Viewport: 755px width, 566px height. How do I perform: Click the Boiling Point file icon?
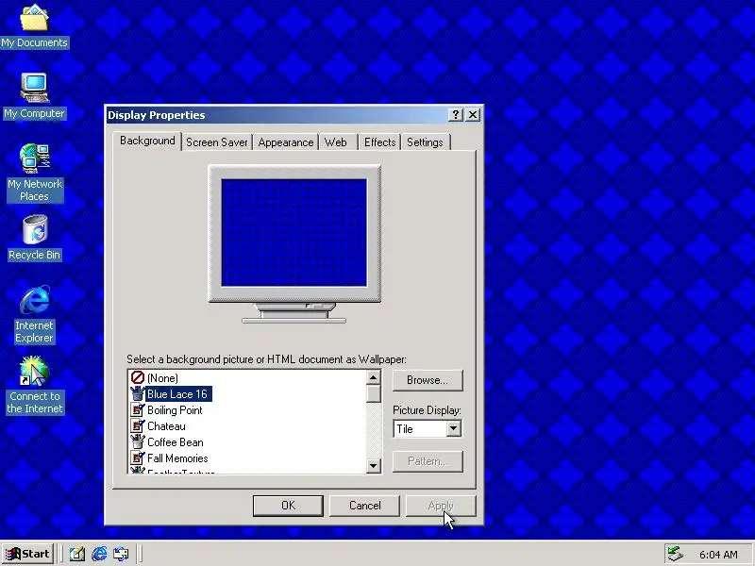pyautogui.click(x=138, y=410)
